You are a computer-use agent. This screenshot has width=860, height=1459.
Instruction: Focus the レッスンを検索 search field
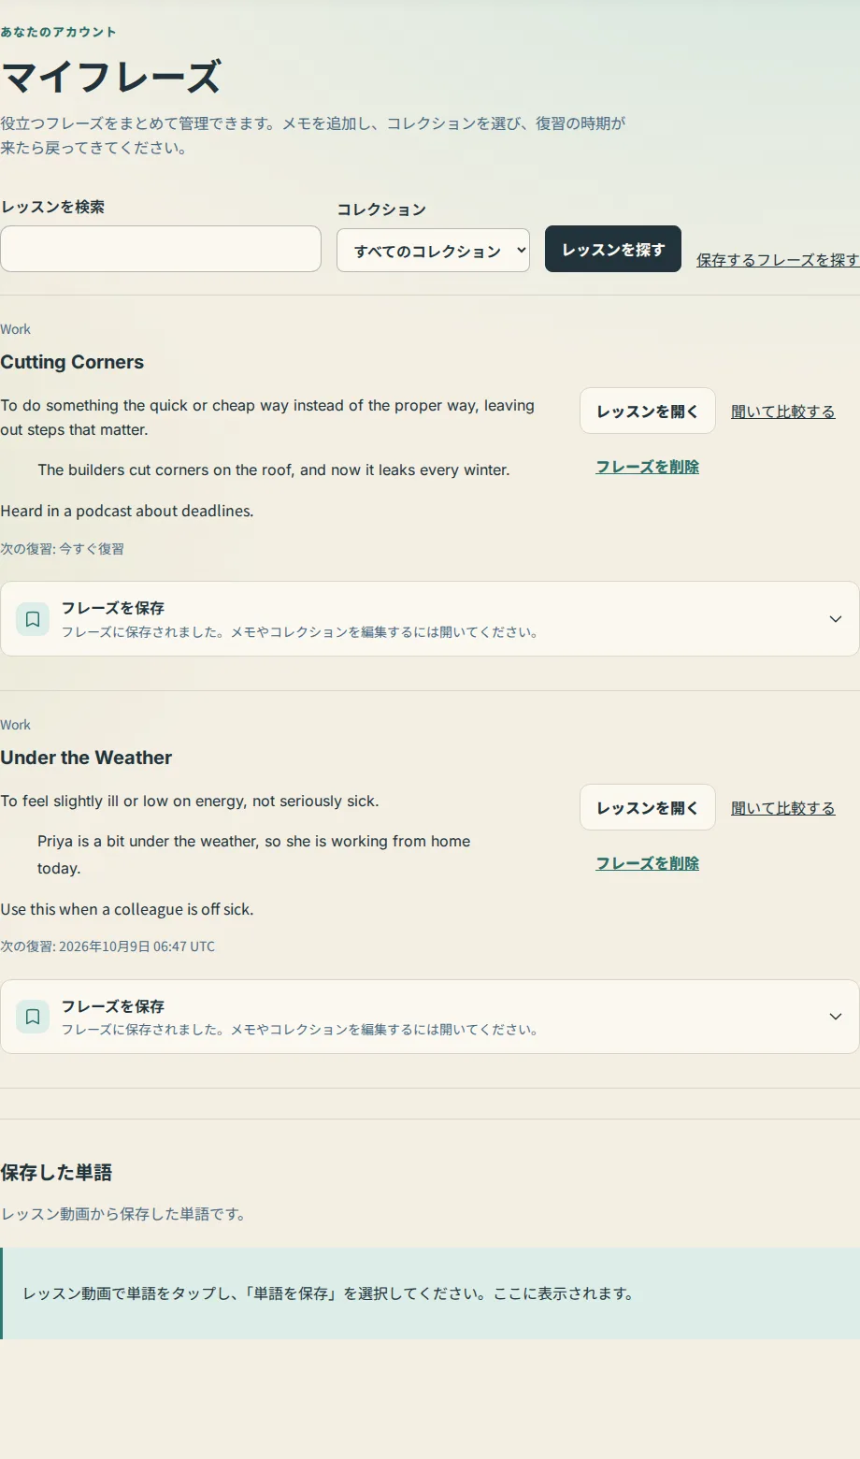161,249
